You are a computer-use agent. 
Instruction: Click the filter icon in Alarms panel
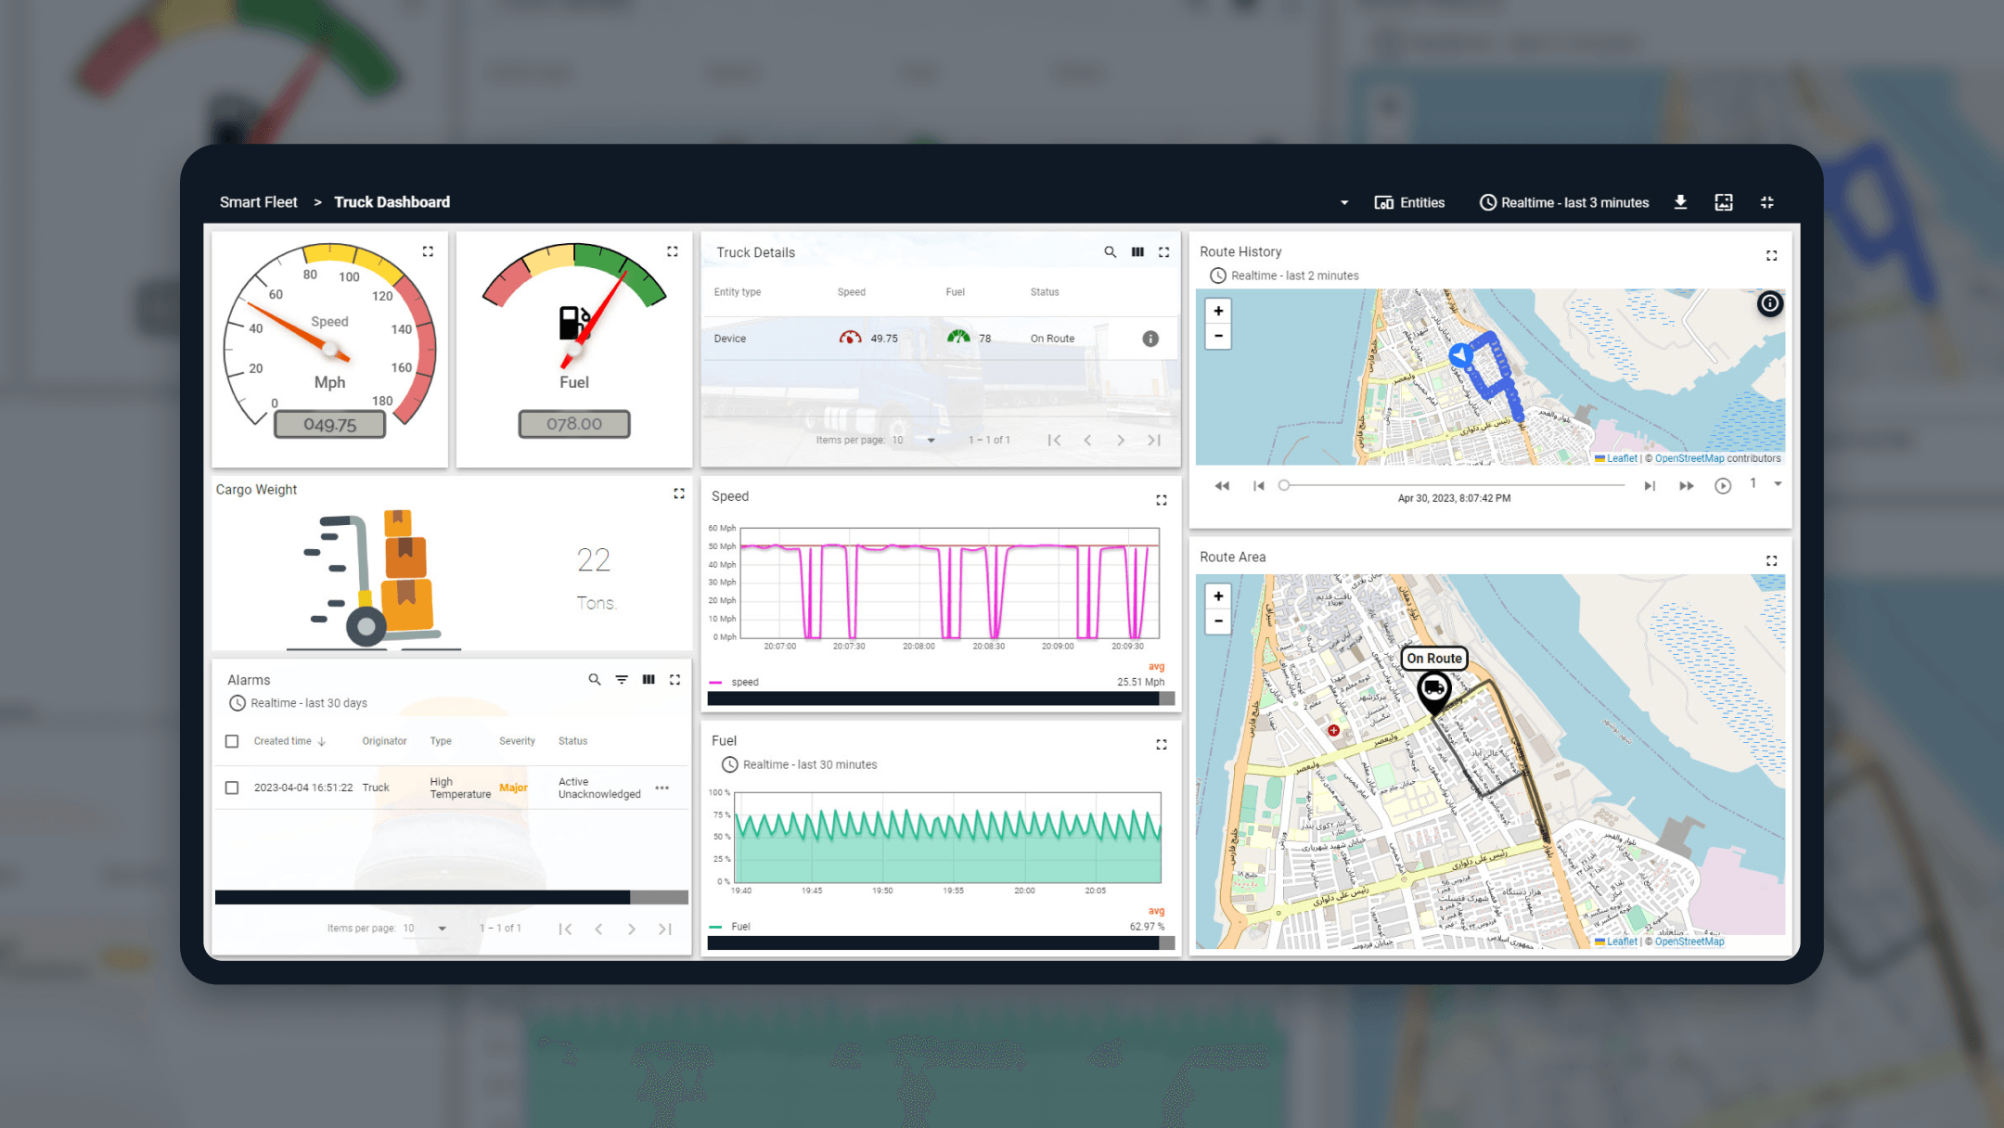click(x=622, y=680)
